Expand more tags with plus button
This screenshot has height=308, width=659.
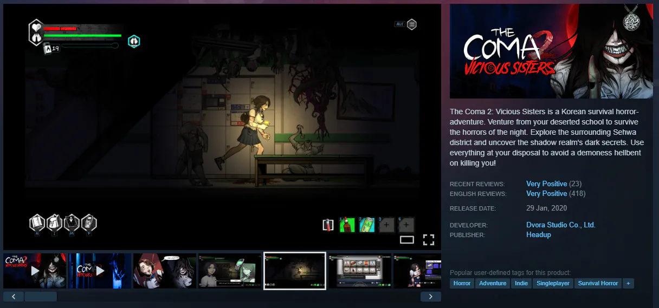coord(628,283)
